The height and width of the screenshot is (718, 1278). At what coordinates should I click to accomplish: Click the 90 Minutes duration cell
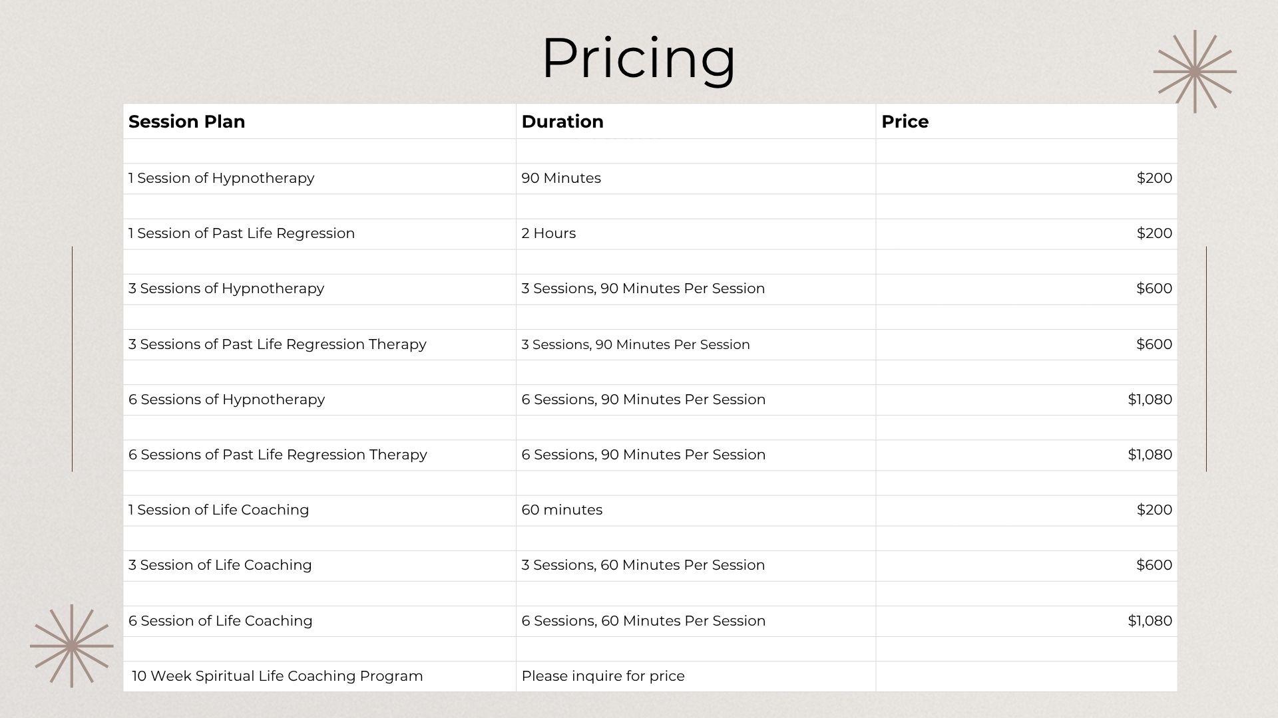pos(696,178)
